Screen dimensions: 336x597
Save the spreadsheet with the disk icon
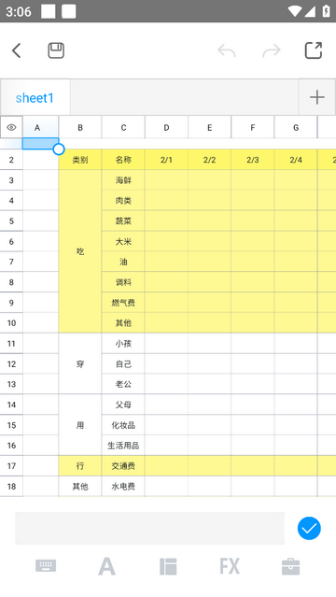point(56,50)
